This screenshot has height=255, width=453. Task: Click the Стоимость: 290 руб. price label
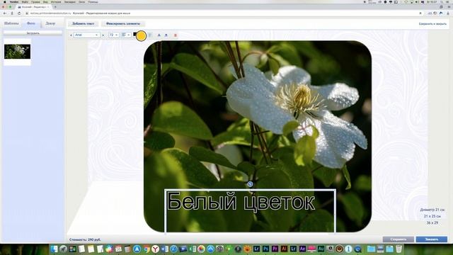coord(85,239)
